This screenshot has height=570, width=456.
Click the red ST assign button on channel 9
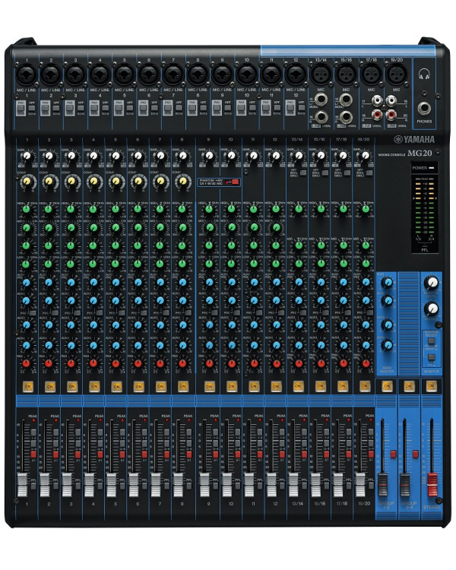(216, 454)
